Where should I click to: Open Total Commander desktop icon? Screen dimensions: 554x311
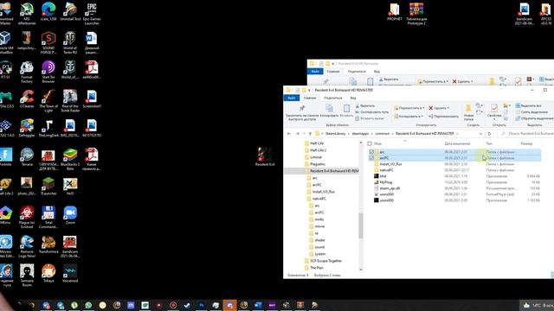click(x=48, y=218)
